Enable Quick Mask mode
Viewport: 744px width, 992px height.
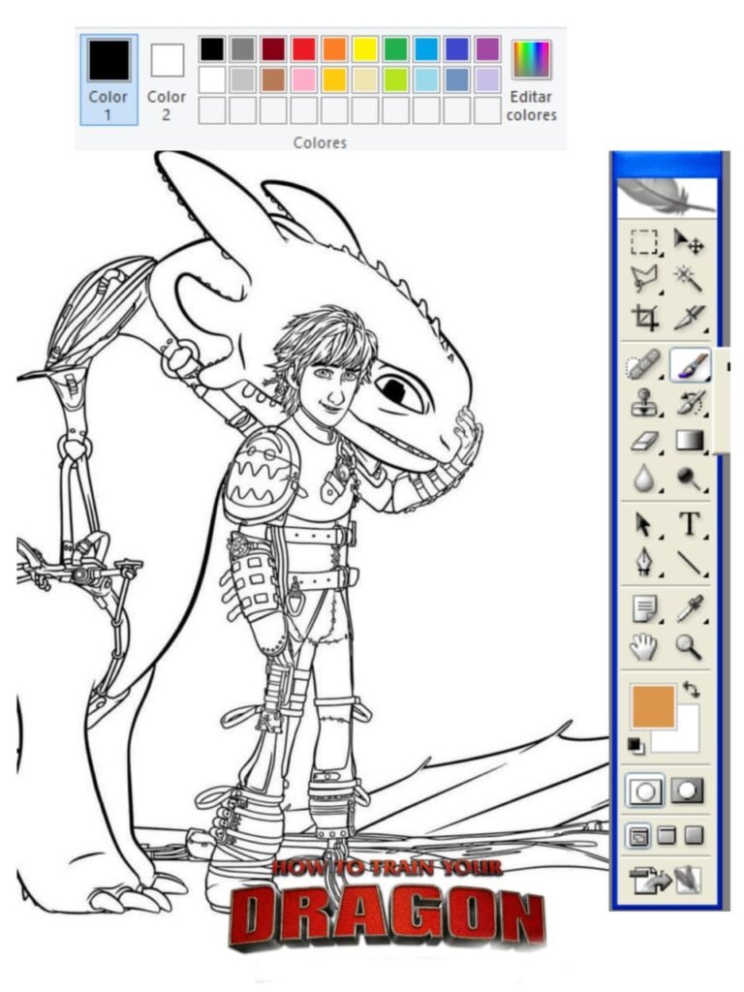tap(688, 790)
